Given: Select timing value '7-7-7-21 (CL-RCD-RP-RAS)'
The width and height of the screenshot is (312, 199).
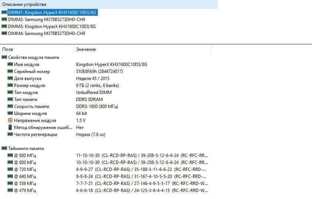Looking at the screenshot, I should tap(103, 183).
